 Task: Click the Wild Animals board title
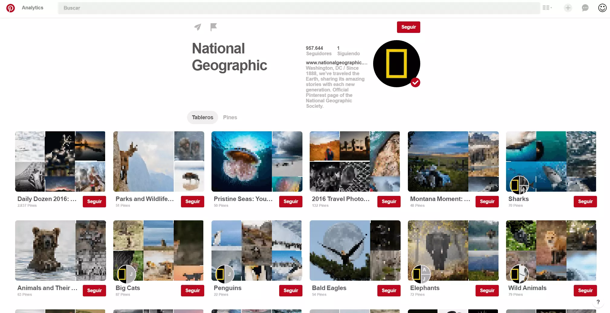pos(527,288)
